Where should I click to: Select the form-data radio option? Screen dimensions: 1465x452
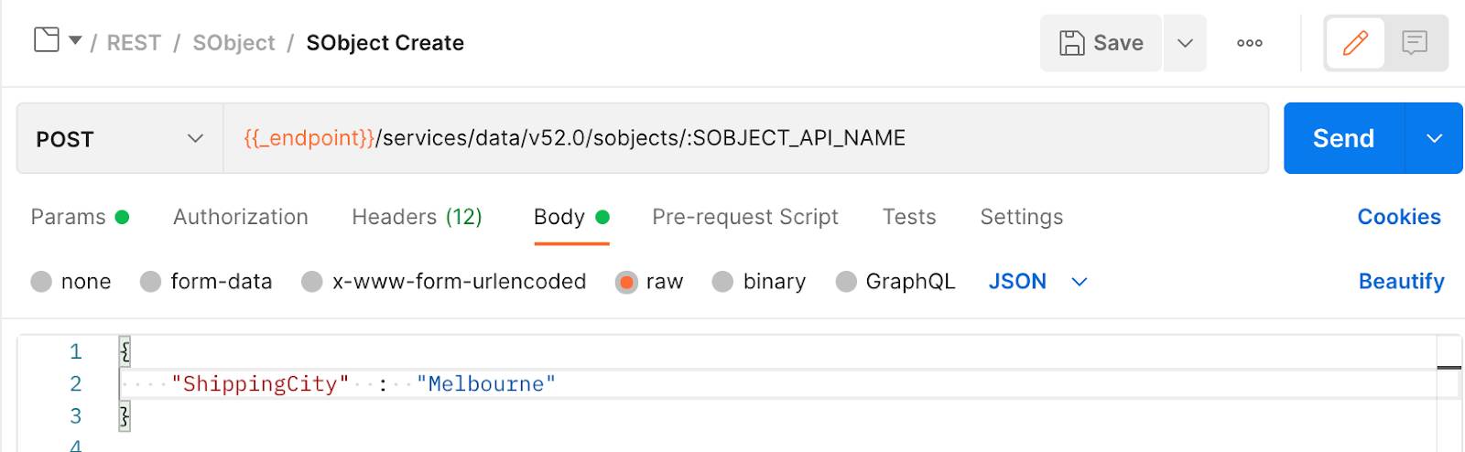point(151,281)
